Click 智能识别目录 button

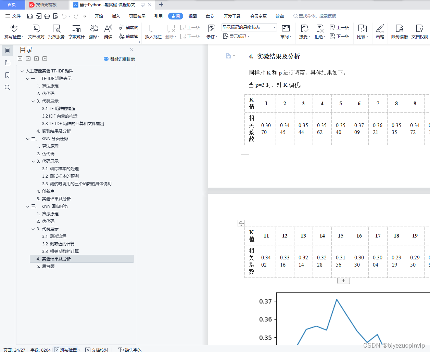[119, 59]
